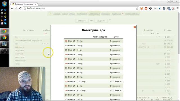This screenshot has width=180, height=101.
Task: Close the Категория: еда popup
Action: point(135,27)
